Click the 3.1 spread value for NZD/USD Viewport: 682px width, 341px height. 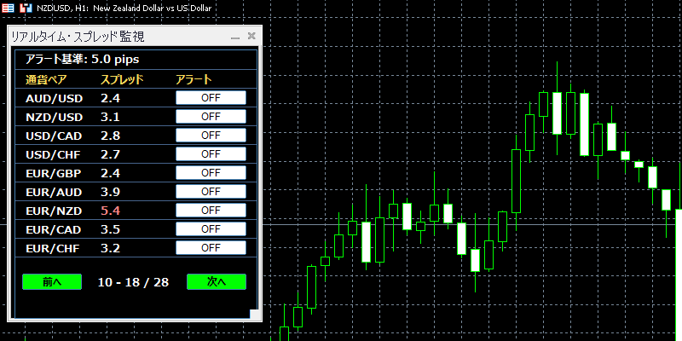[x=111, y=117]
